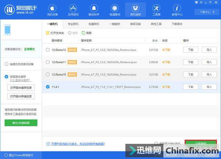Click the 固件名称 column header

click(x=86, y=41)
